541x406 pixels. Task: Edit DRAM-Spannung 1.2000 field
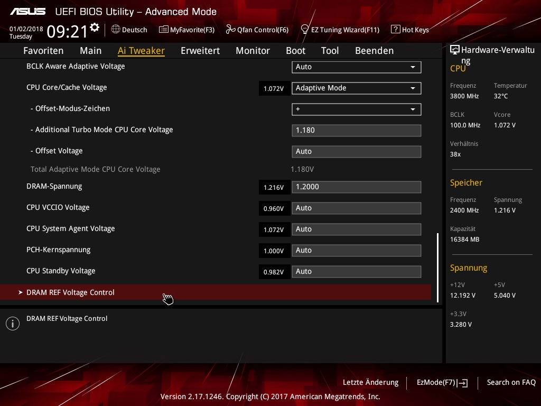[357, 187]
